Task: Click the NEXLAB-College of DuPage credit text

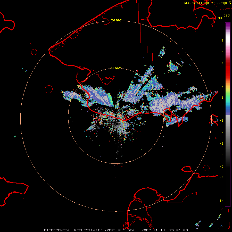Action: 206,3
